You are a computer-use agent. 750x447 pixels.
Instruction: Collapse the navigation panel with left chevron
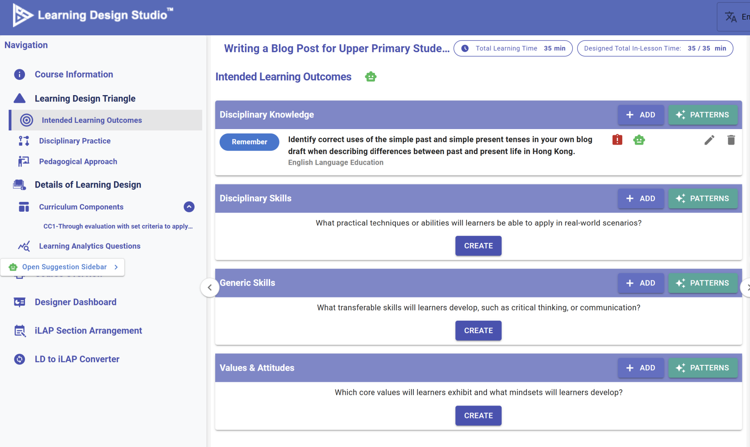point(210,288)
